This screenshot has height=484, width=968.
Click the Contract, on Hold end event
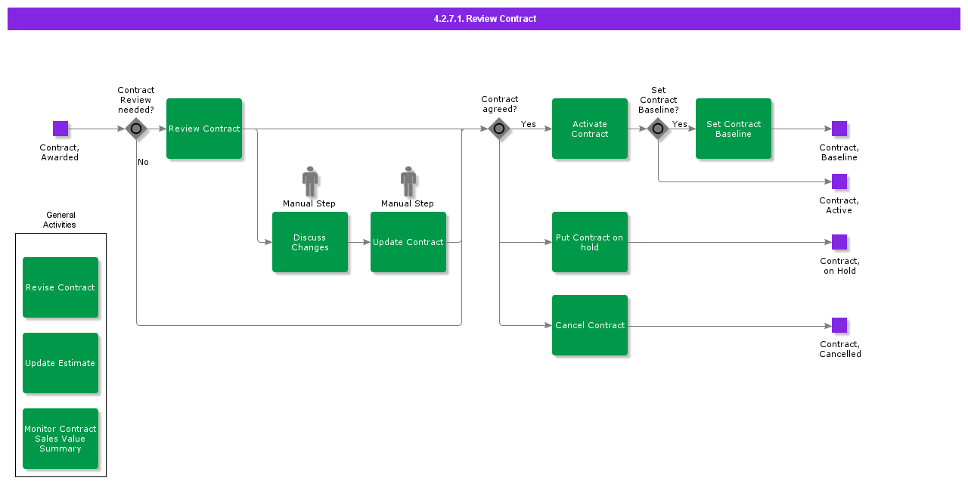click(x=839, y=242)
